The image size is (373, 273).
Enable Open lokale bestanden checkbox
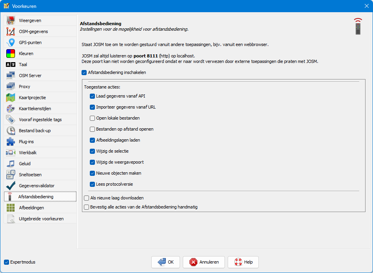coord(92,118)
